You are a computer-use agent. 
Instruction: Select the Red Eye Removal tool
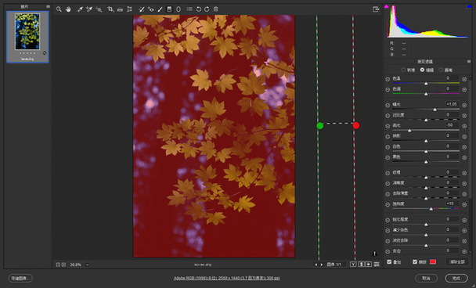151,9
